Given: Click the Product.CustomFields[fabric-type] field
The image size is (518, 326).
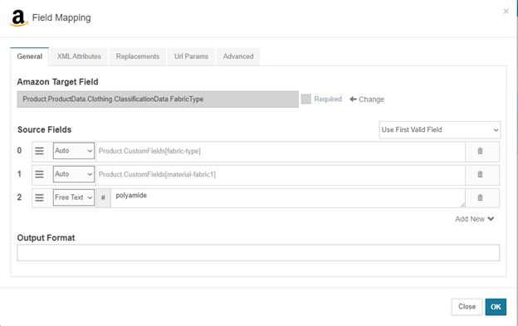Looking at the screenshot, I should pos(280,152).
